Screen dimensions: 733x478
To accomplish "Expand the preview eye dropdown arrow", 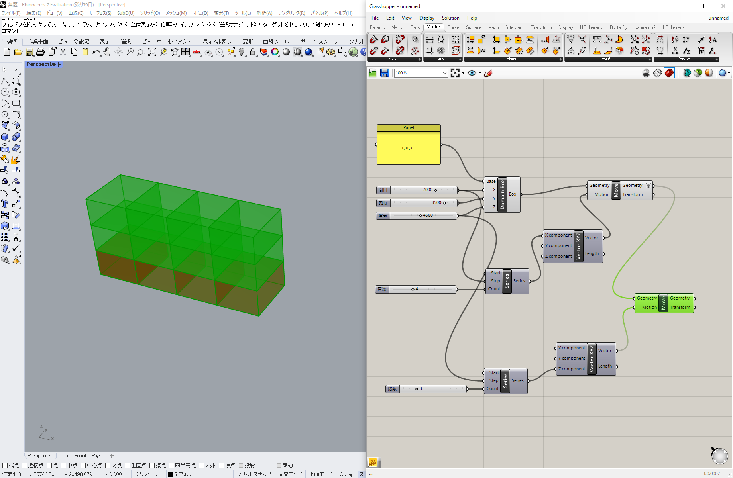I will [480, 73].
